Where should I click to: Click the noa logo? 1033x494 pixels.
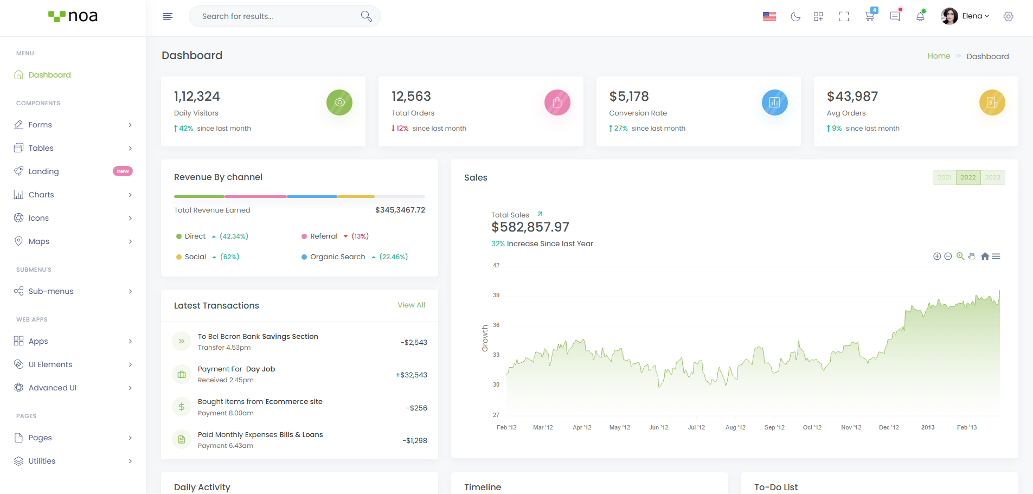pos(73,16)
